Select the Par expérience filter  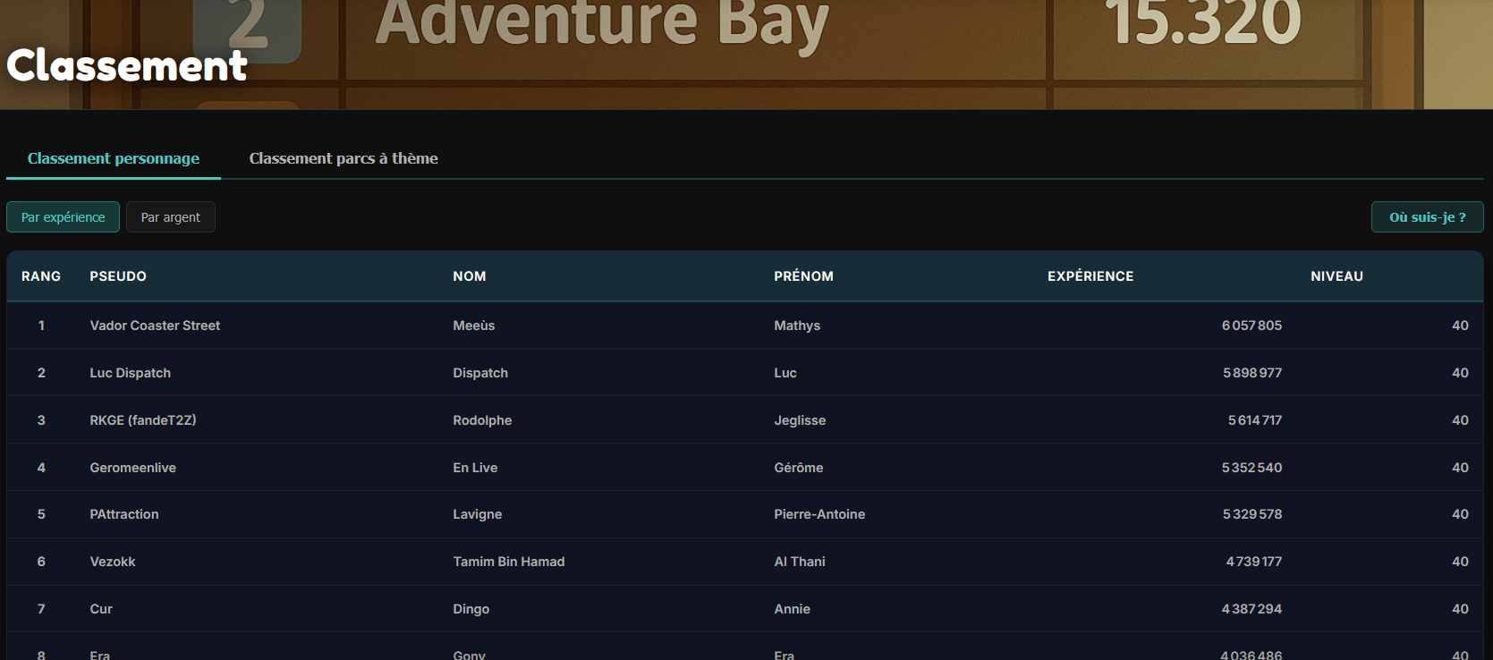[x=63, y=217]
